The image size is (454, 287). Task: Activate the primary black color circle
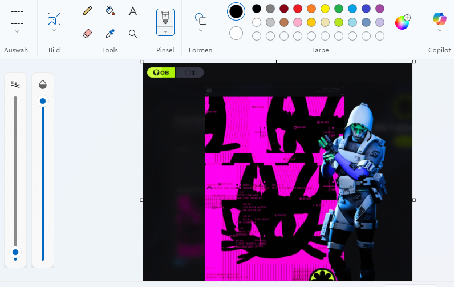[236, 11]
